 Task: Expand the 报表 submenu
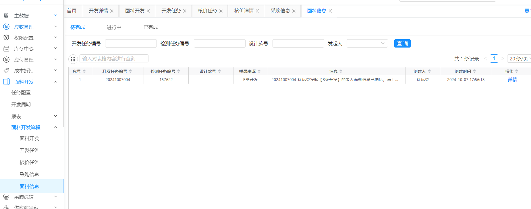[55, 116]
